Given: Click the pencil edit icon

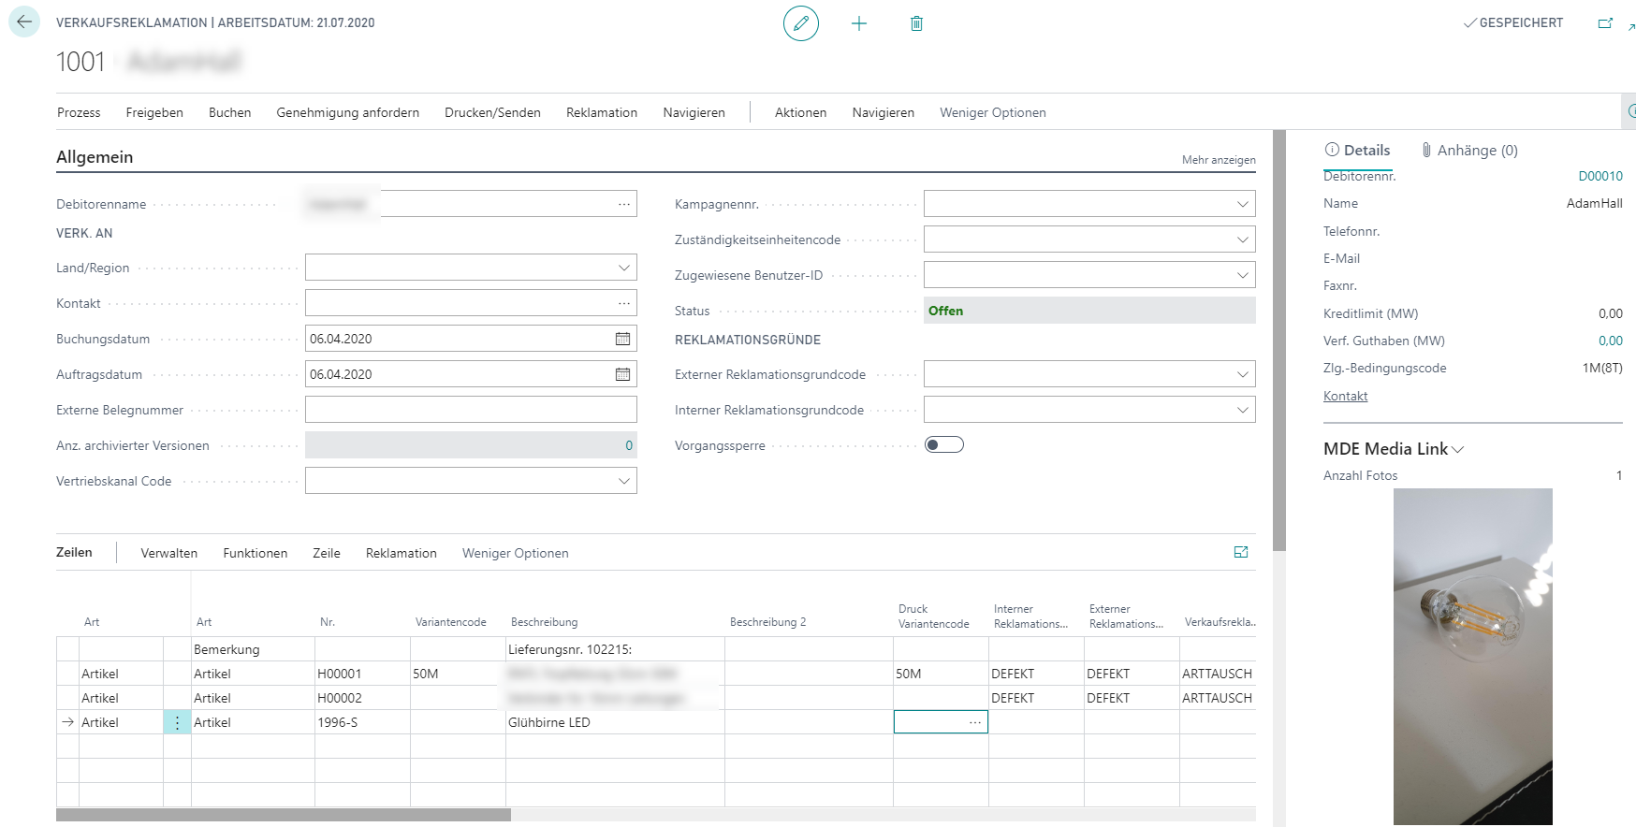Looking at the screenshot, I should click(x=800, y=23).
